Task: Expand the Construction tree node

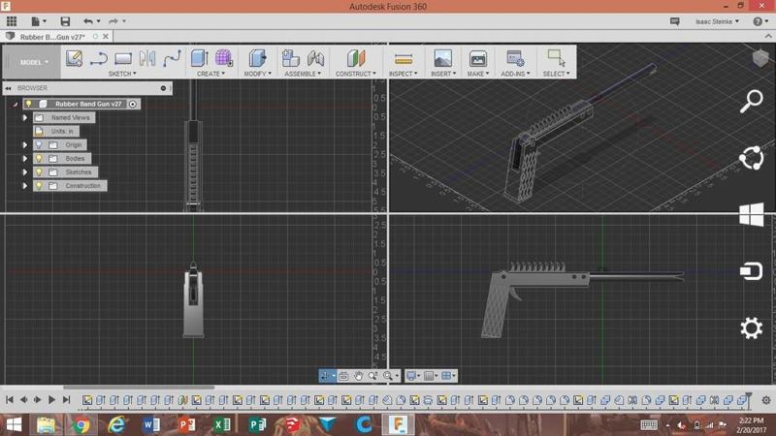Action: tap(25, 186)
